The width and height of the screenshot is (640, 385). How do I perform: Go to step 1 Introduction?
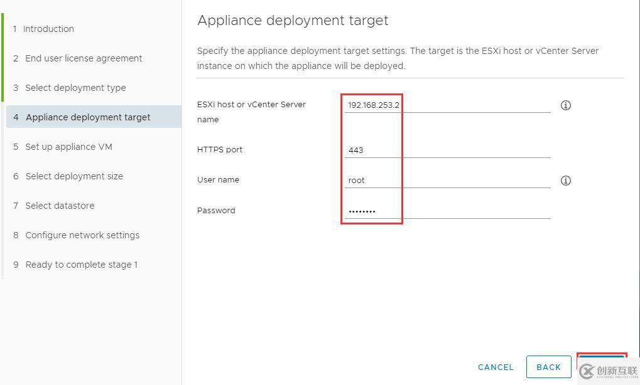click(44, 29)
